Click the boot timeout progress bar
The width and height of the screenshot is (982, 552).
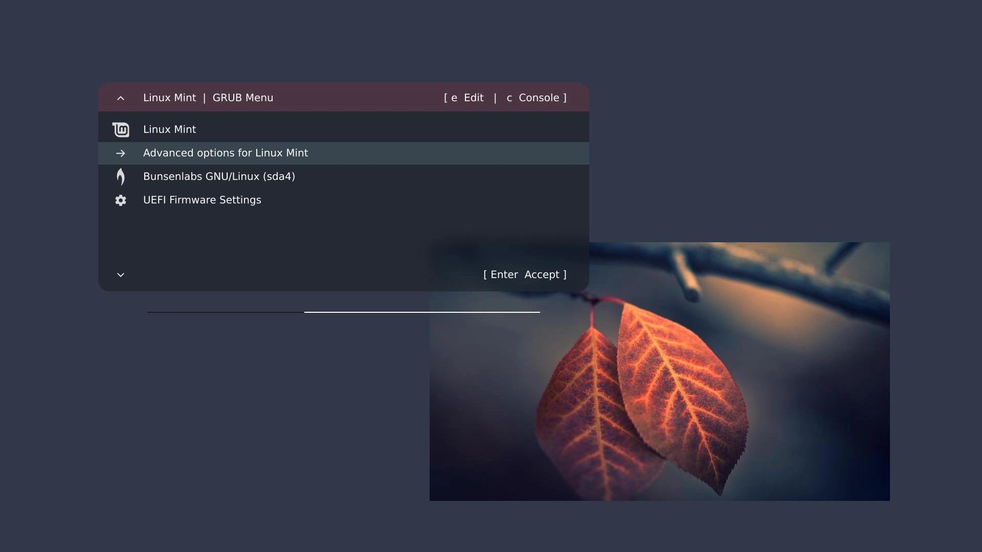coord(344,312)
